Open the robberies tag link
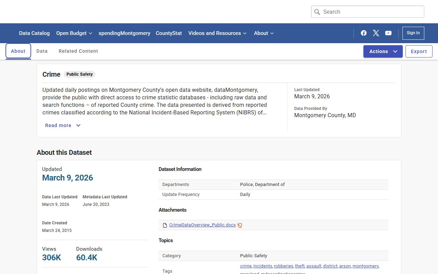This screenshot has height=274, width=438. (x=284, y=266)
